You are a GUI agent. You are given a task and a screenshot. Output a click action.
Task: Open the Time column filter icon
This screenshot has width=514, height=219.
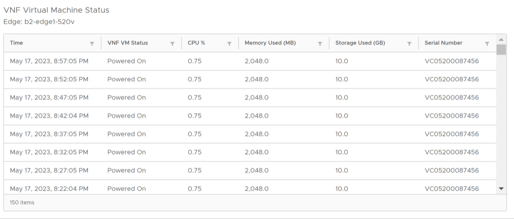[92, 44]
